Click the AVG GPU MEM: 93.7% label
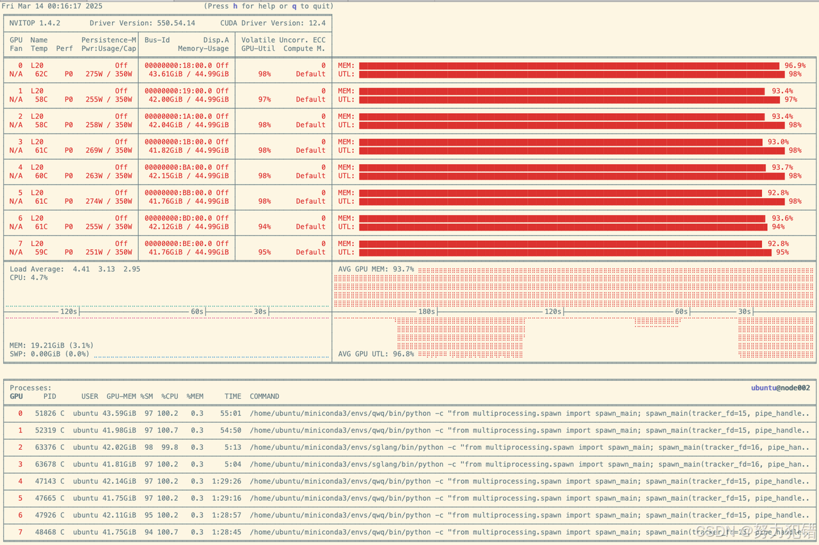Viewport: 819px width, 545px height. [376, 269]
